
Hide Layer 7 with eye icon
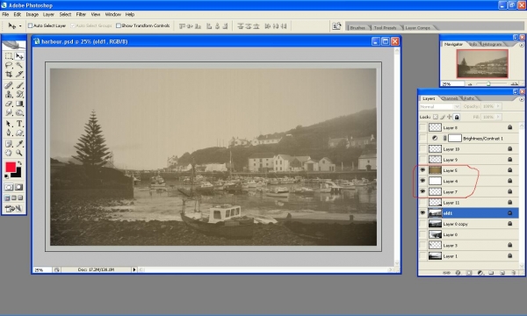pyautogui.click(x=422, y=191)
